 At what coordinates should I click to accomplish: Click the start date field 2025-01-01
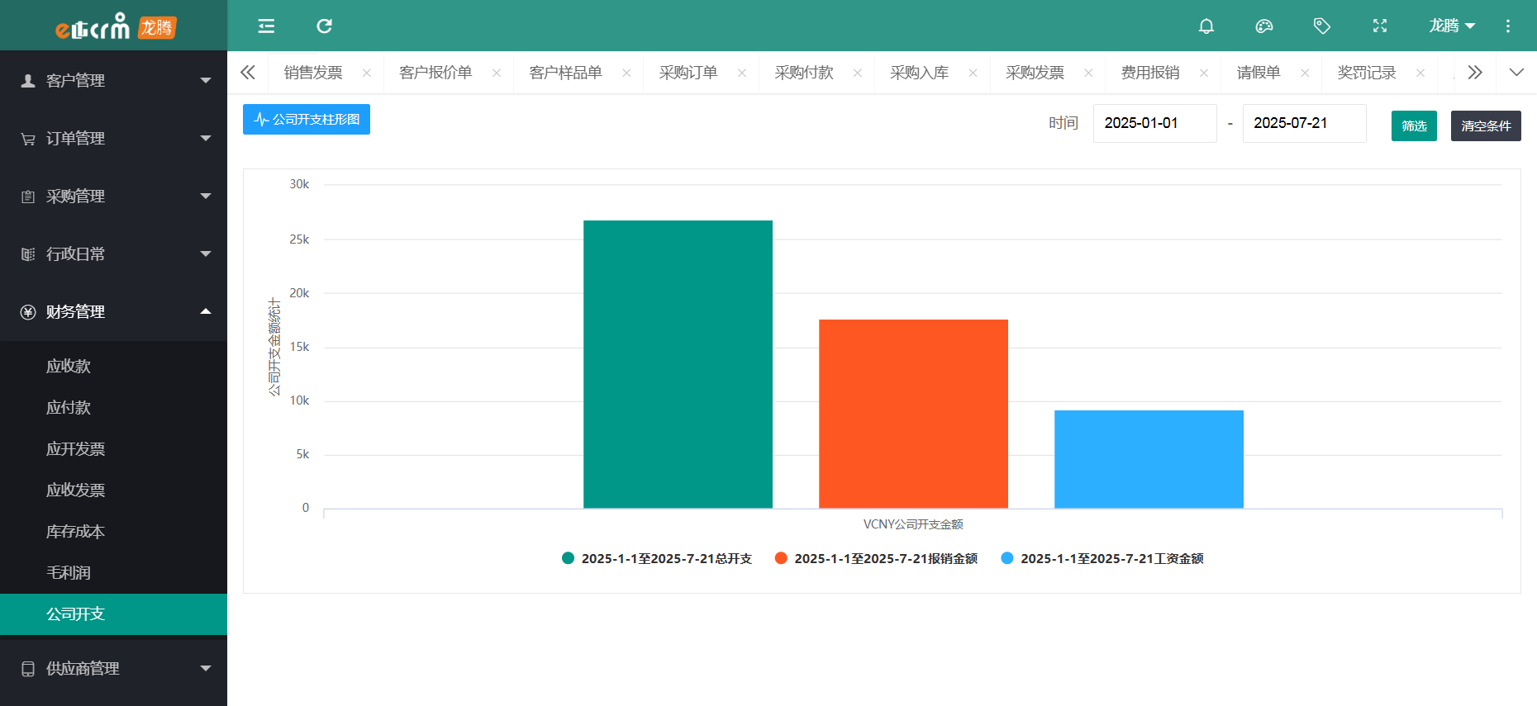[x=1154, y=123]
